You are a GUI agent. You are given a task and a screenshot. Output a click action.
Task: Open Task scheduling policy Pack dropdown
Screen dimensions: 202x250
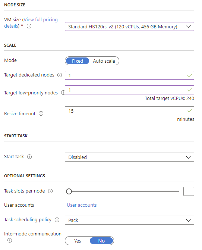pyautogui.click(x=129, y=220)
